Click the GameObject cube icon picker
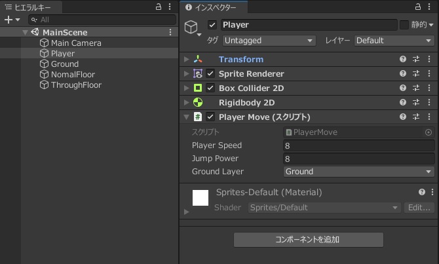This screenshot has height=264, width=439. [x=193, y=28]
